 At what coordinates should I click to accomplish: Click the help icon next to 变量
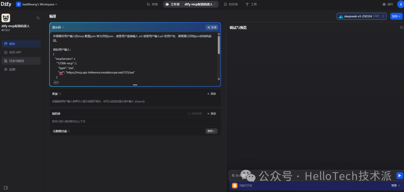60,94
